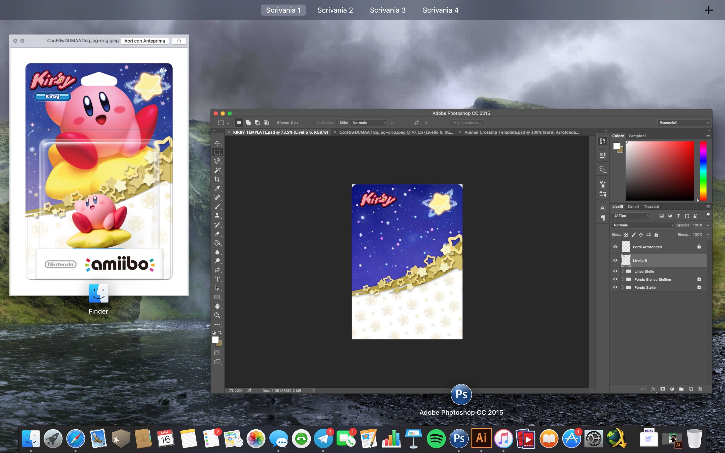Click the Migliora bordo button
The height and width of the screenshot is (453, 725).
[x=467, y=123]
